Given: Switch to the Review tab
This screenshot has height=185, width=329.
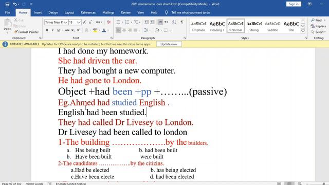Looking at the screenshot, I should click(x=125, y=12).
